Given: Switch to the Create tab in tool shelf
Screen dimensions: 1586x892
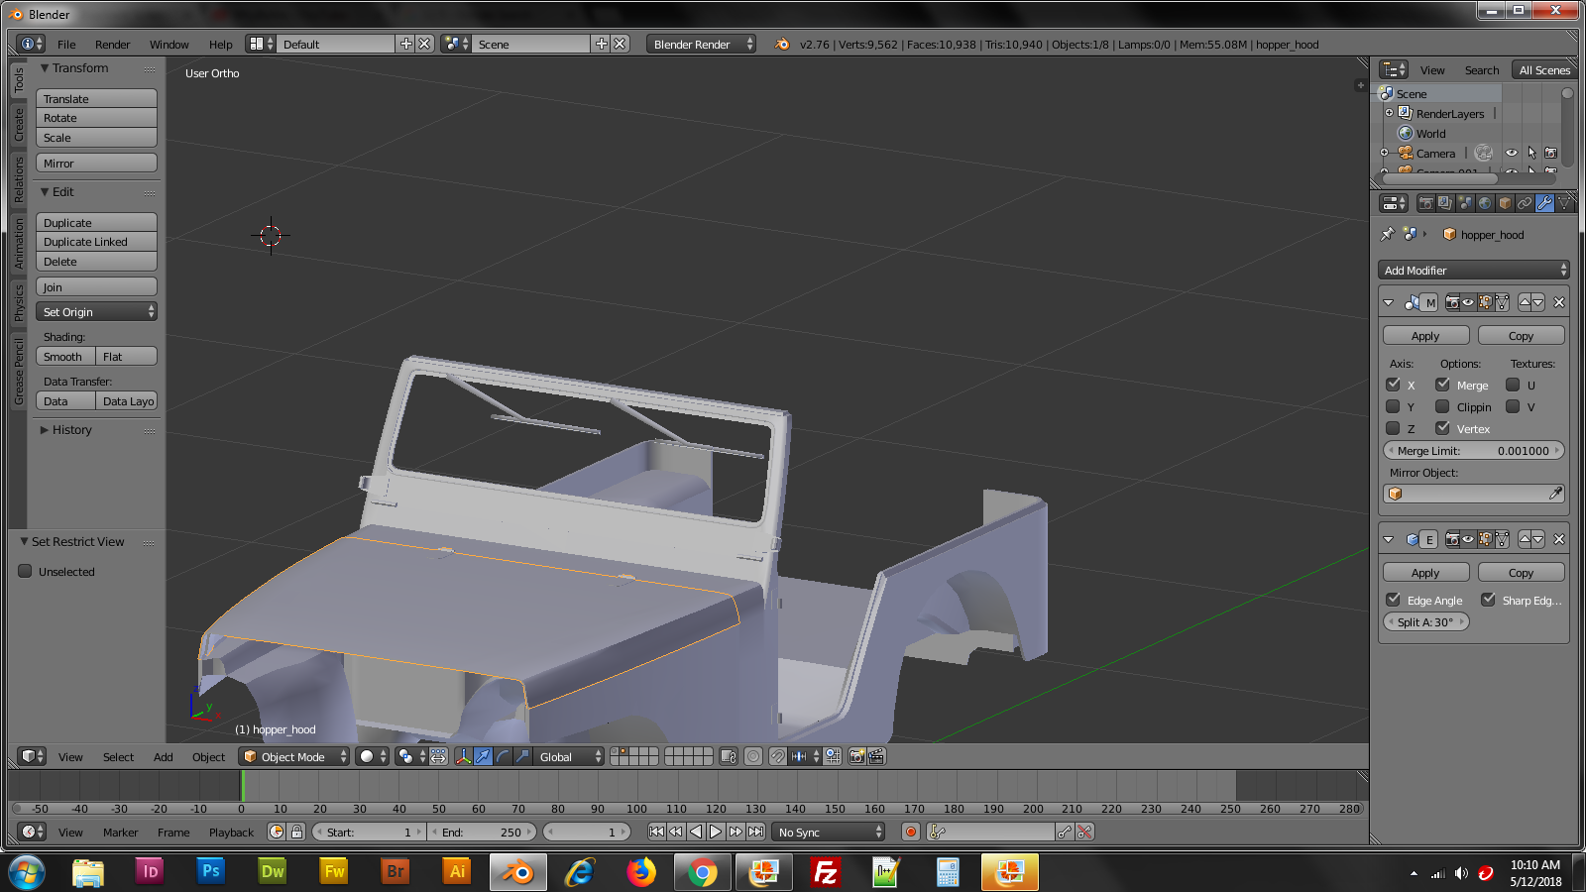Looking at the screenshot, I should (x=19, y=125).
